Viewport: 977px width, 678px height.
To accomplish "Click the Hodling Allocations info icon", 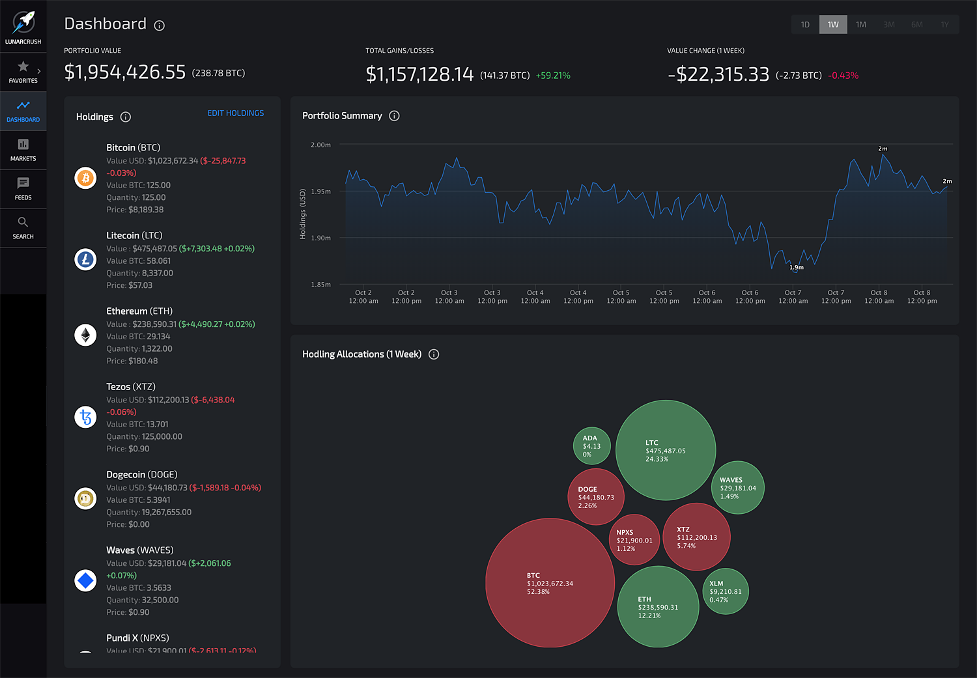I will tap(434, 354).
